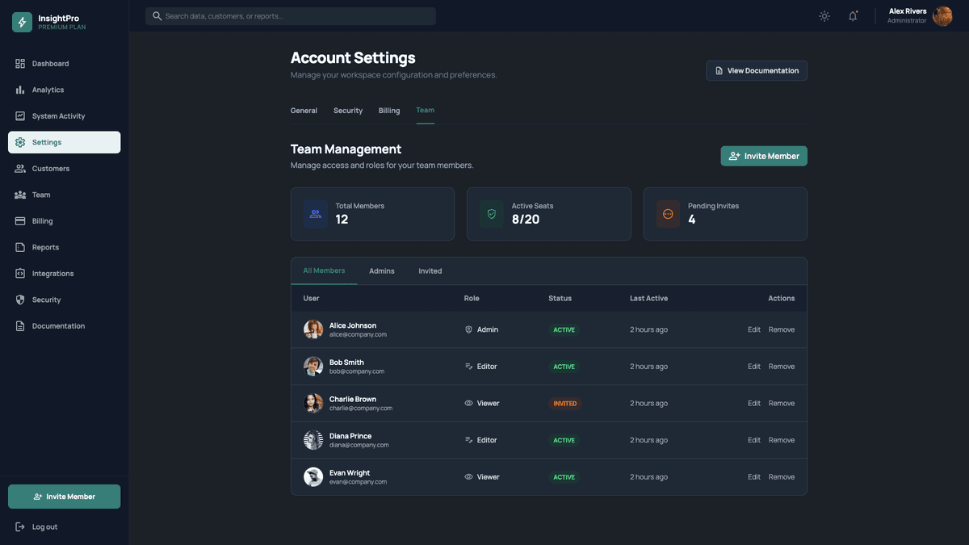Select the System Activity icon in sidebar

pos(19,115)
